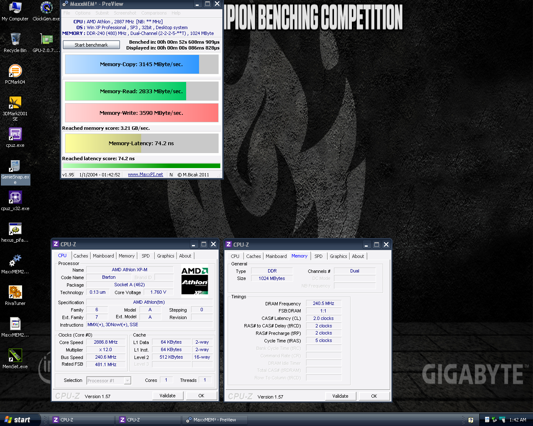Image resolution: width=533 pixels, height=426 pixels.
Task: Open the Submit menu in MaxxMEM²
Action: 102,13
